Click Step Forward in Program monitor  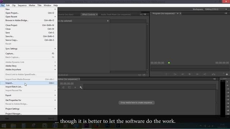pos(197,74)
